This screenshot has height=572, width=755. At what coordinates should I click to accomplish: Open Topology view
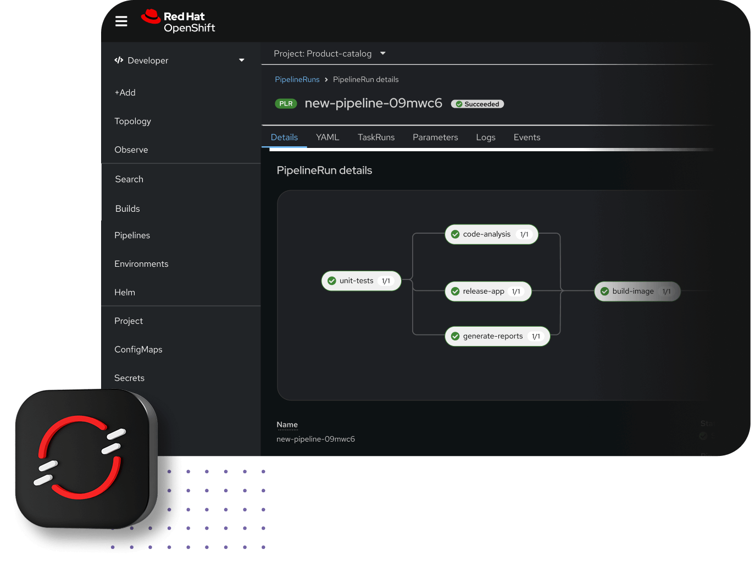(132, 121)
